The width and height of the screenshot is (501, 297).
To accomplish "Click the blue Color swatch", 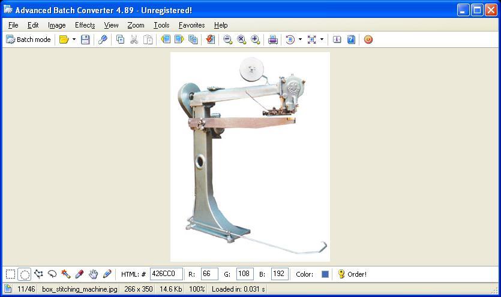I will (325, 274).
